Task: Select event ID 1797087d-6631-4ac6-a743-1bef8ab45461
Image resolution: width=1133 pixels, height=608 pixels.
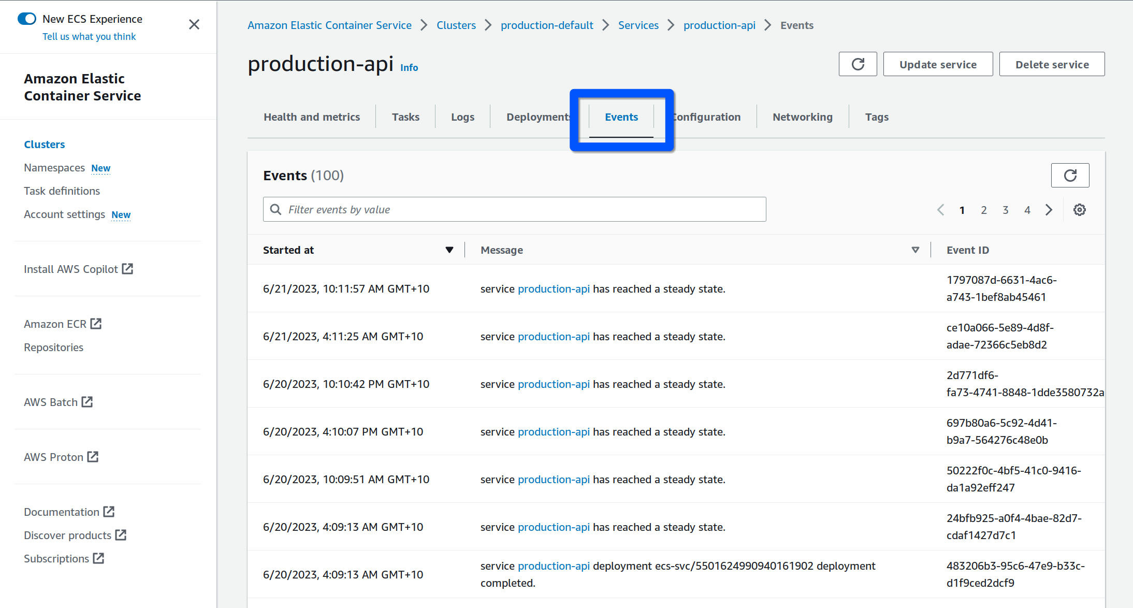Action: (1001, 288)
